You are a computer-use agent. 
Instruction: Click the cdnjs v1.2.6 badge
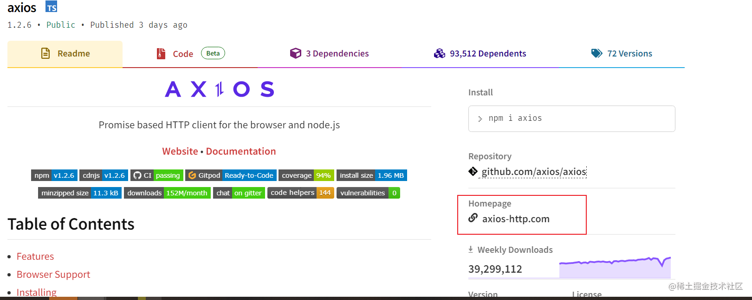[x=104, y=175]
